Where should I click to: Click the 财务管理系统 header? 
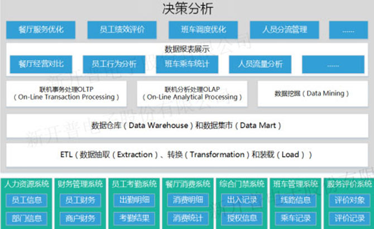pos(80,184)
